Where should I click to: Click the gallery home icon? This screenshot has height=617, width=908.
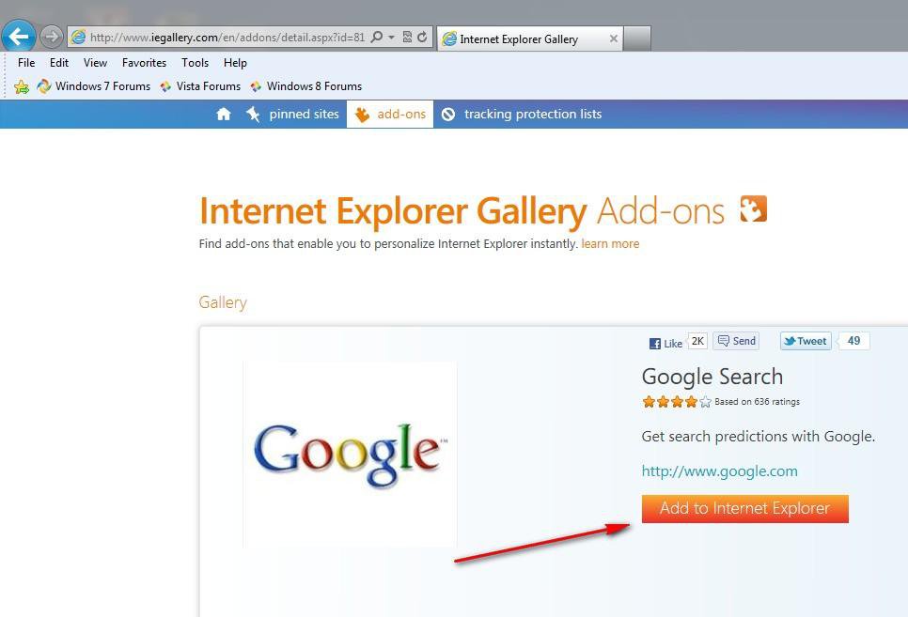(x=224, y=114)
